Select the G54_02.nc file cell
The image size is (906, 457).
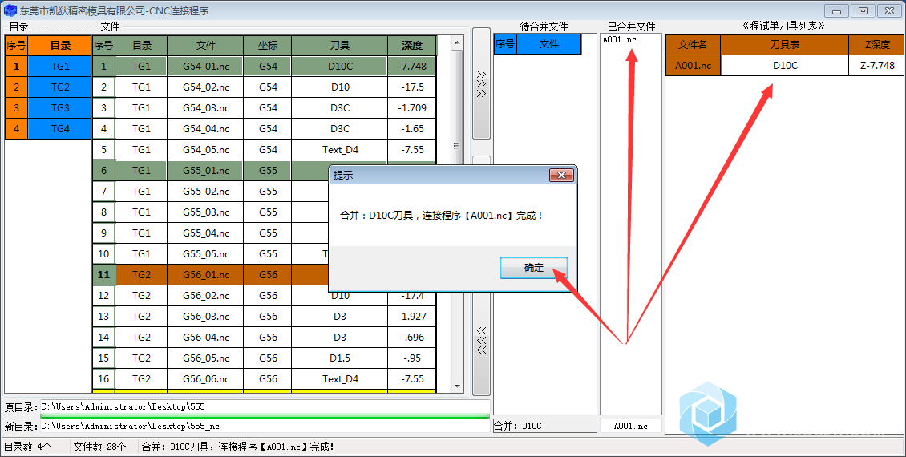point(206,87)
